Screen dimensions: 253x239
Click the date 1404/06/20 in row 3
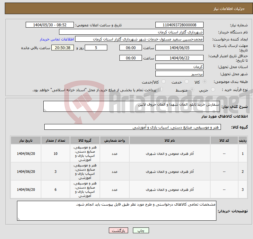coord(26,190)
